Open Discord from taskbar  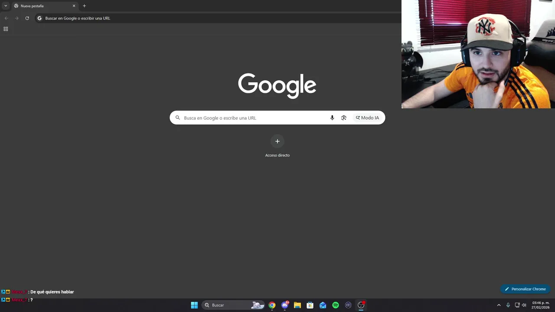[x=285, y=305]
